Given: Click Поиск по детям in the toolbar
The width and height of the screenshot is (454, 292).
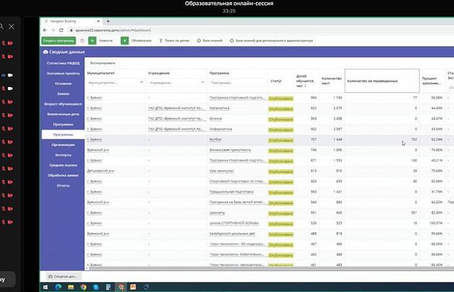Looking at the screenshot, I should (x=174, y=41).
